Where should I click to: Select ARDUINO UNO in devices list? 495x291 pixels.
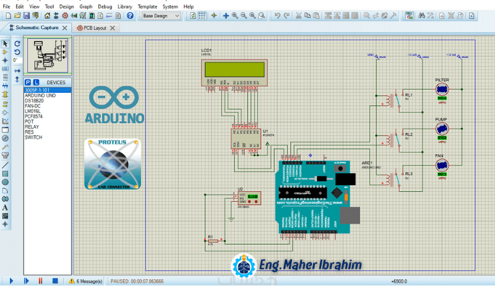point(40,95)
